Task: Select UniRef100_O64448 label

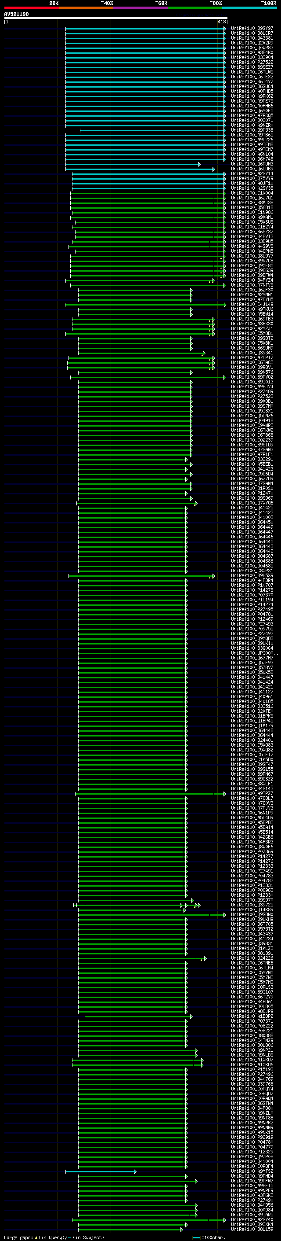Action: pos(252,730)
